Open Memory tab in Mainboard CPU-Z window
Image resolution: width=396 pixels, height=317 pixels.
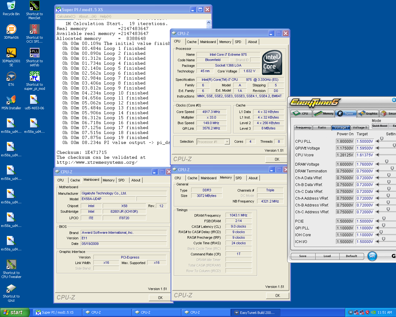point(109,180)
